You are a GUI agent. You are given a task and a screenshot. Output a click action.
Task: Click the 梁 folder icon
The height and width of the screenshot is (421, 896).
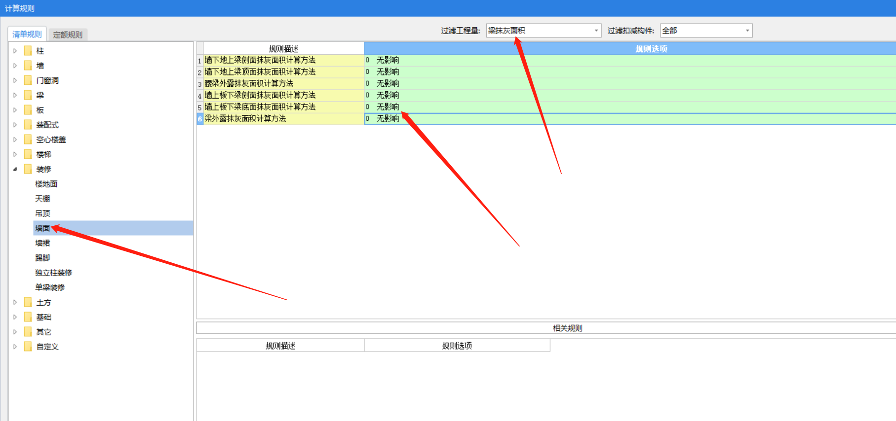click(x=28, y=95)
